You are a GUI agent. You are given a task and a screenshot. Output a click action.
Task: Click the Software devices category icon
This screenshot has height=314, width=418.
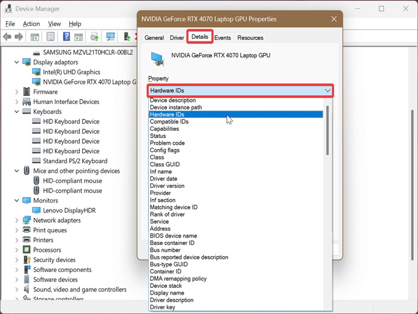(x=27, y=279)
